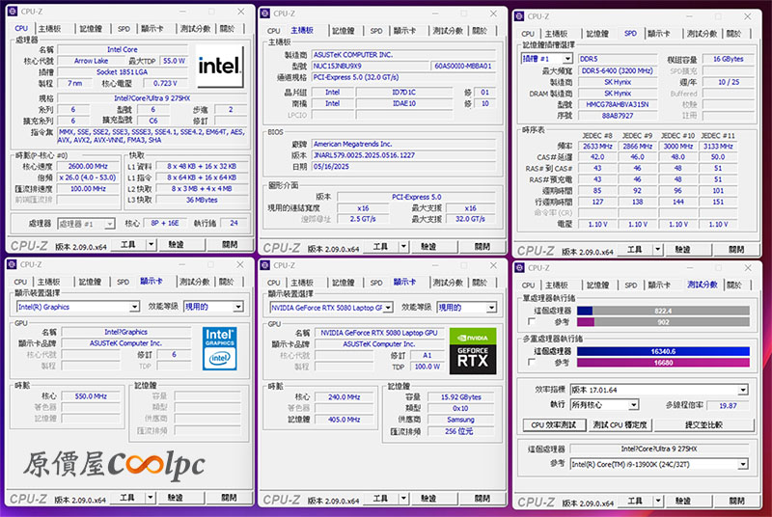This screenshot has width=772, height=517.
Task: Switch to CPU tab in benchmark window
Action: point(528,286)
